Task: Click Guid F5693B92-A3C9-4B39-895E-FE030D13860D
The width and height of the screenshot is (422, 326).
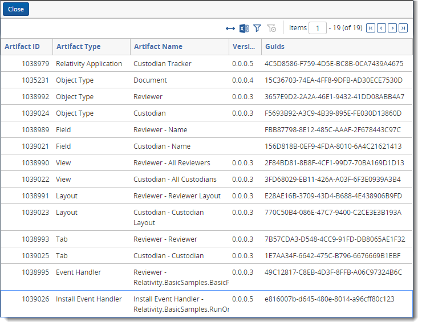Action: [x=333, y=113]
